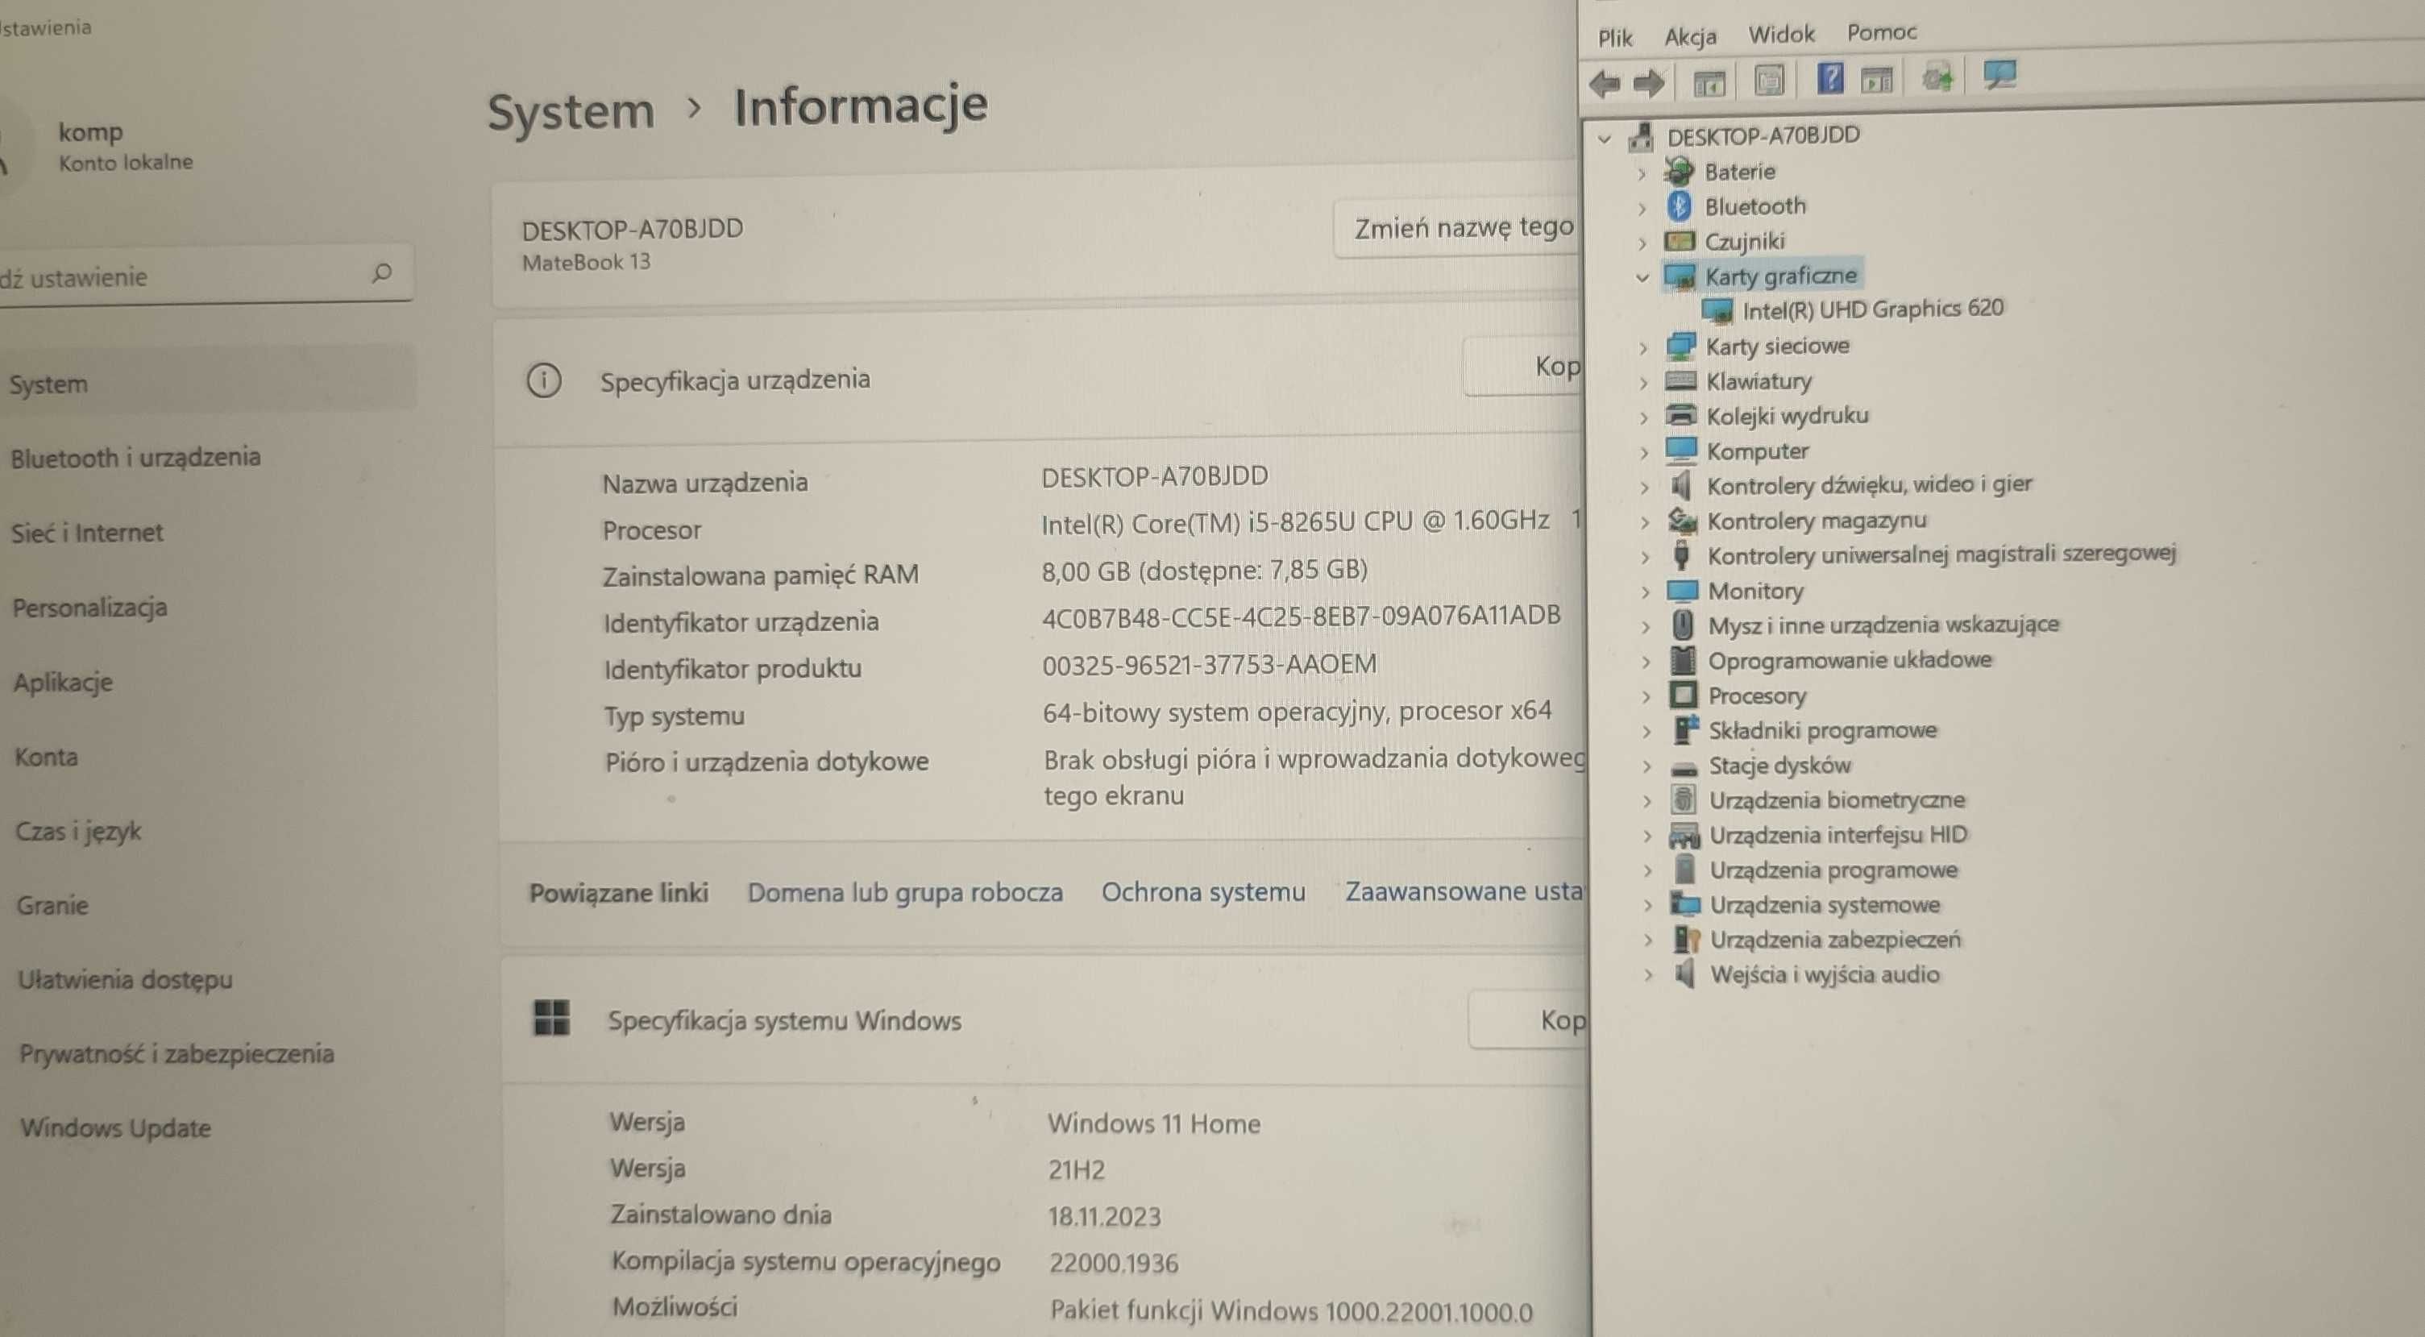Open the Widok menu
2425x1337 pixels.
(1781, 35)
